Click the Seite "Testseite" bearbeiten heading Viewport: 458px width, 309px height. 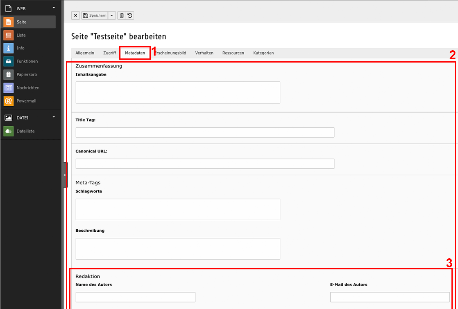(118, 36)
